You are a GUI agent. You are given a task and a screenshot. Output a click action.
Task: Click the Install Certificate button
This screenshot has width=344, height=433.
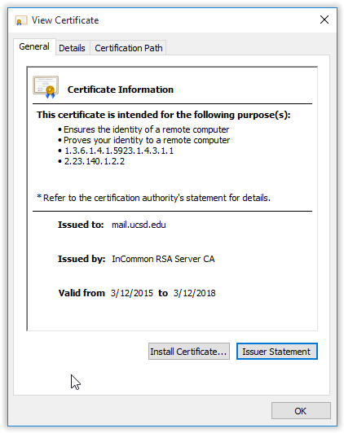coord(189,352)
